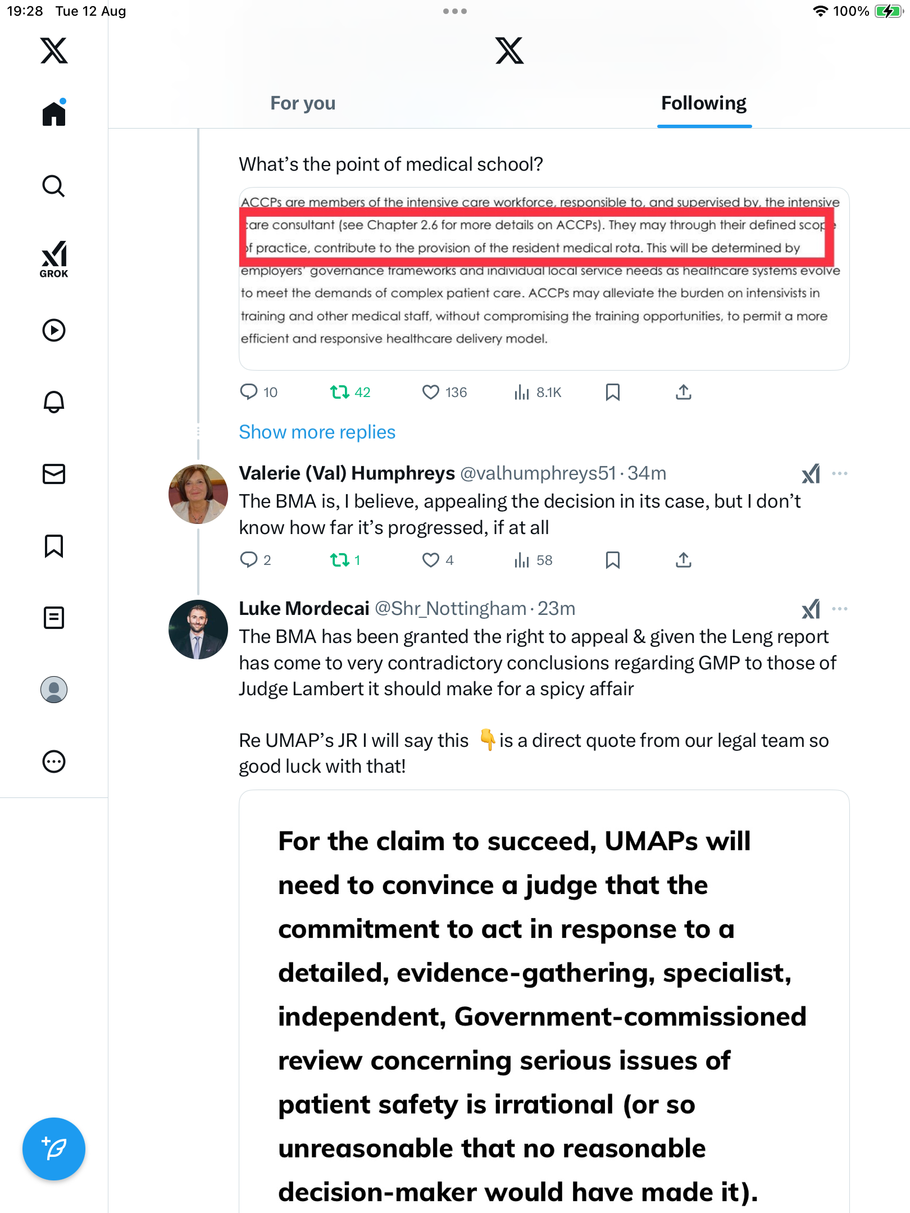This screenshot has height=1213, width=910.
Task: Click the compose new post button
Action: (54, 1148)
